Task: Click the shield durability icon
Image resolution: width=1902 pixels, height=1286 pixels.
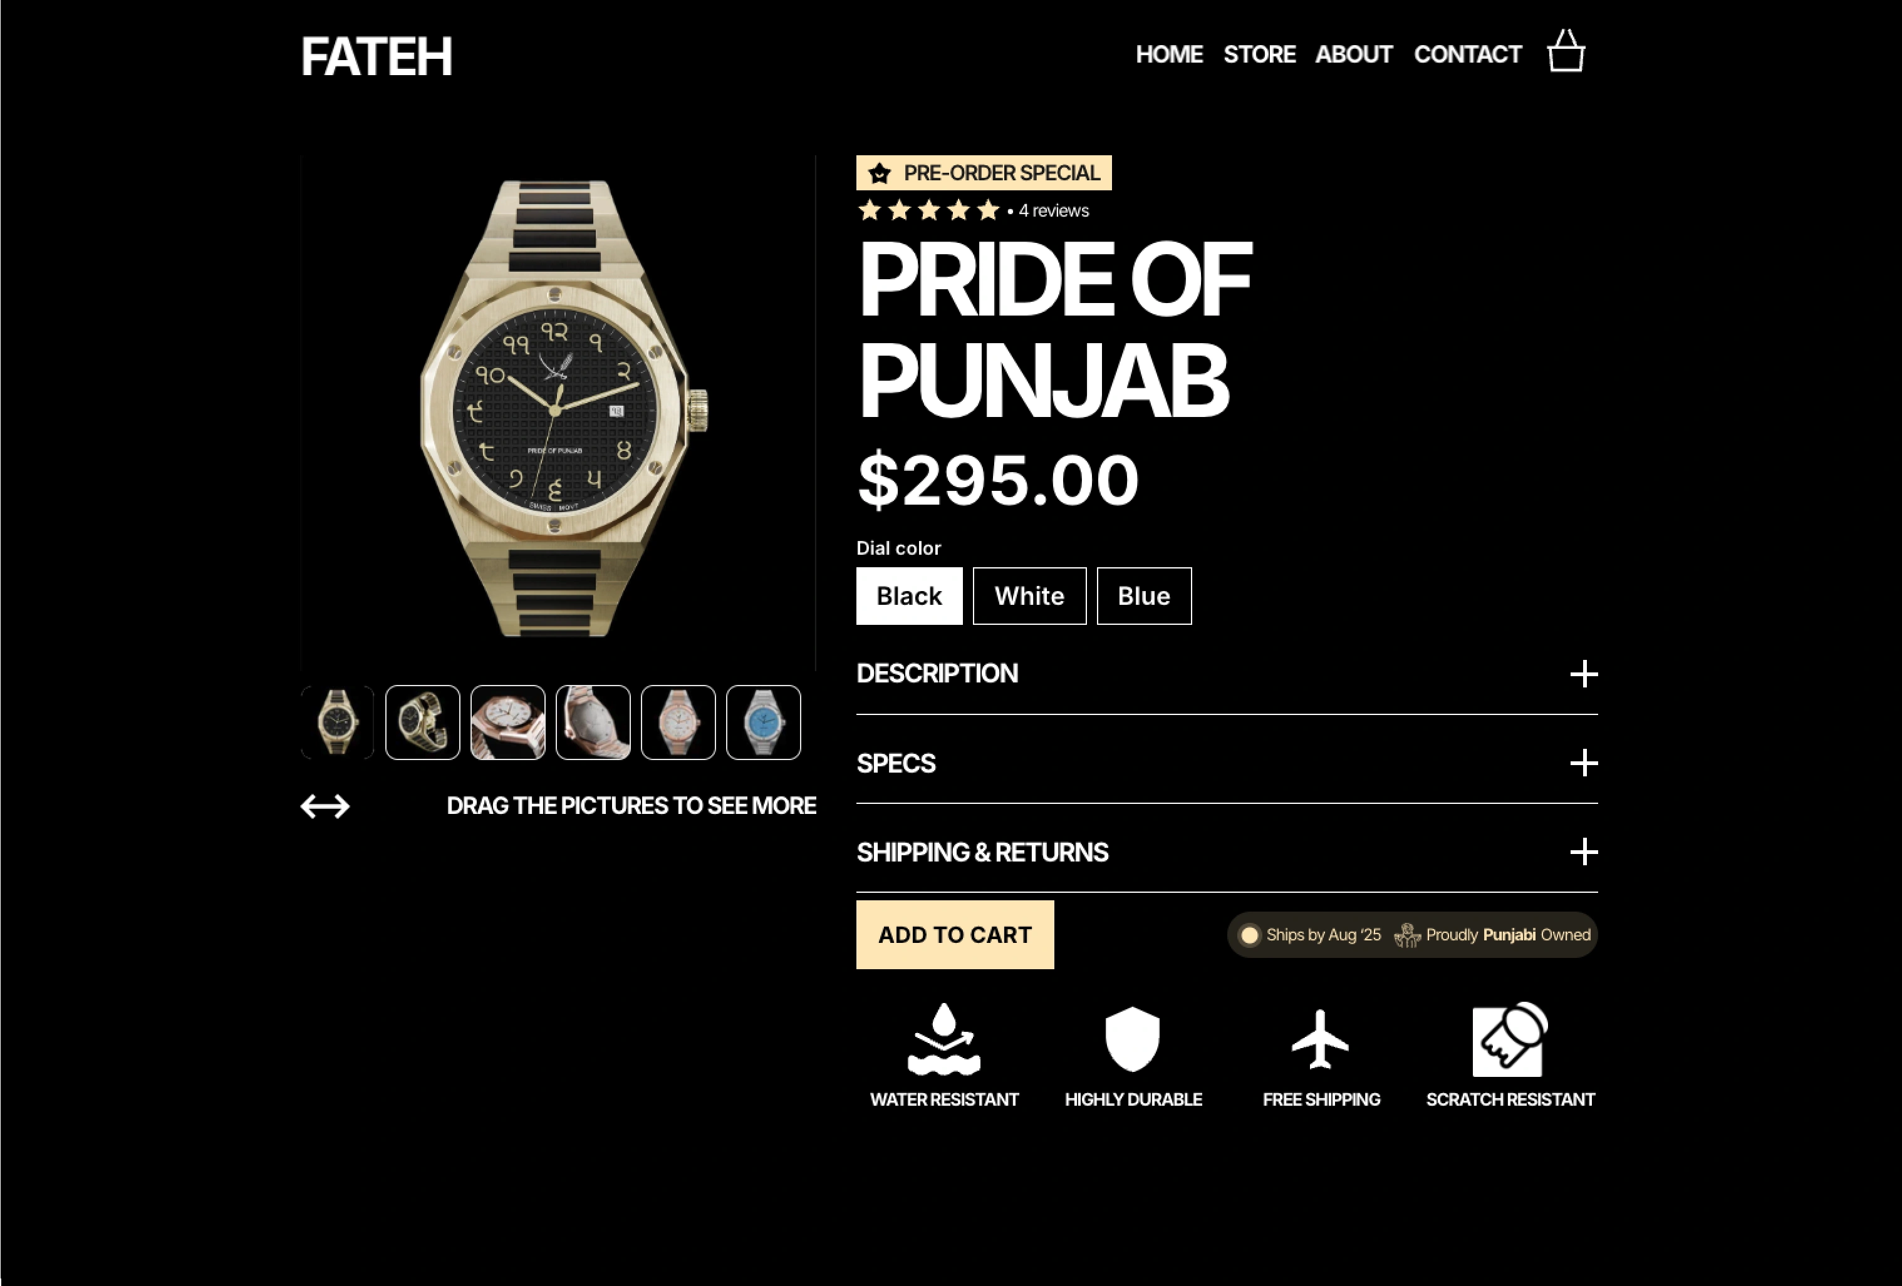Action: click(x=1133, y=1038)
